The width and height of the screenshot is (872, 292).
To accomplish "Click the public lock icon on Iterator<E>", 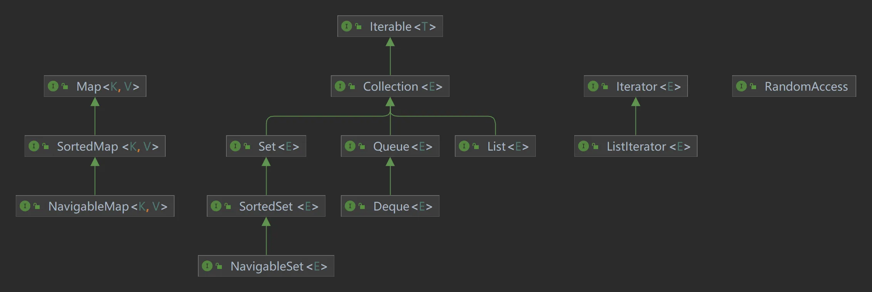I will (605, 86).
